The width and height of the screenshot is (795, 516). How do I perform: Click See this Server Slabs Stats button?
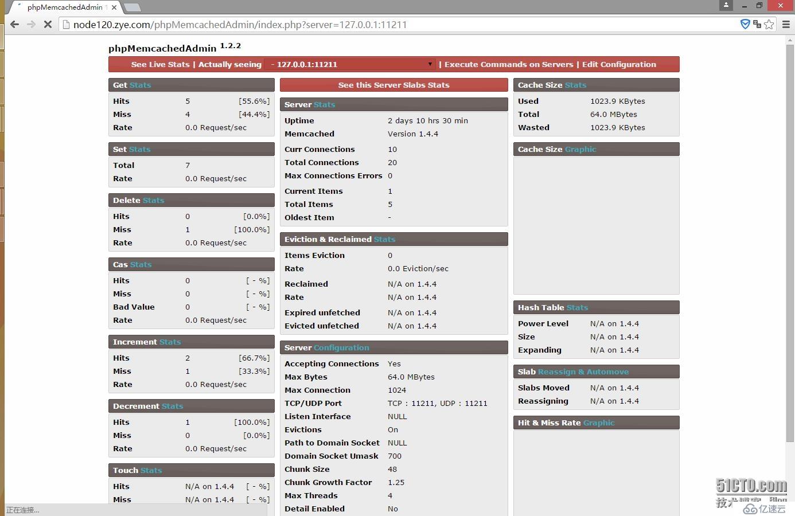[x=394, y=85]
